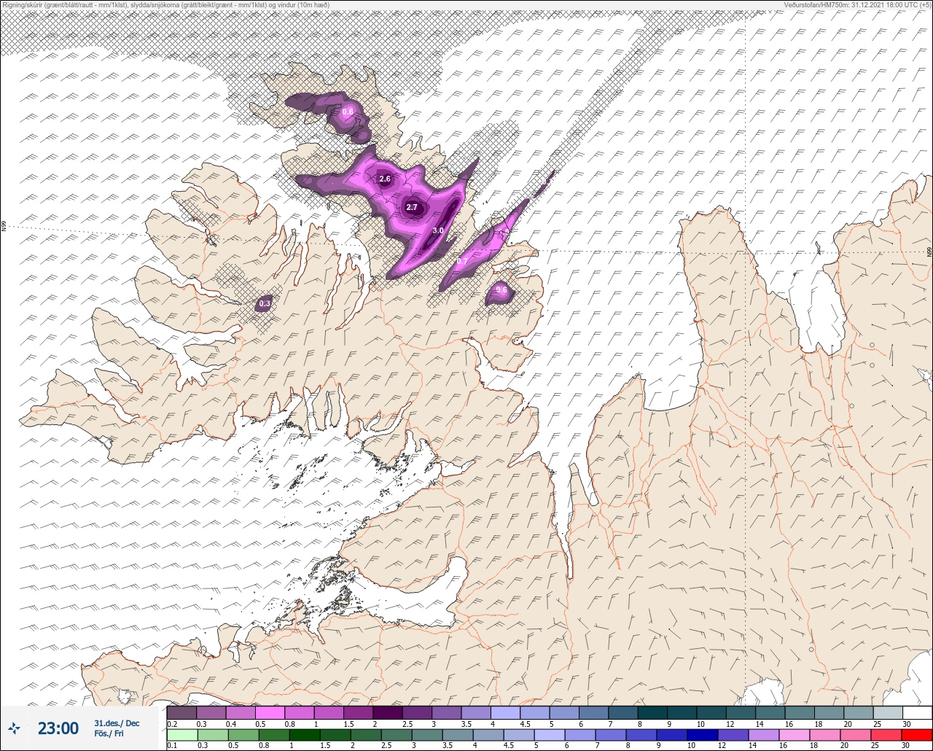The image size is (933, 751).
Task: Click the 0.6 value in the northernmost patch
Action: tap(348, 112)
